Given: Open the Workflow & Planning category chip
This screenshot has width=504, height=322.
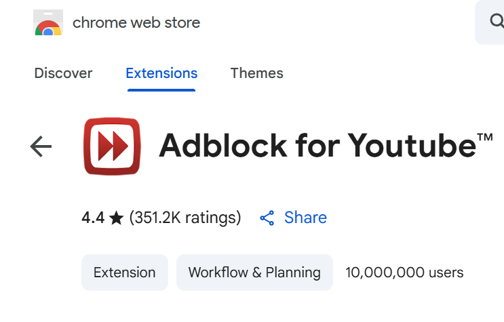Looking at the screenshot, I should point(254,273).
